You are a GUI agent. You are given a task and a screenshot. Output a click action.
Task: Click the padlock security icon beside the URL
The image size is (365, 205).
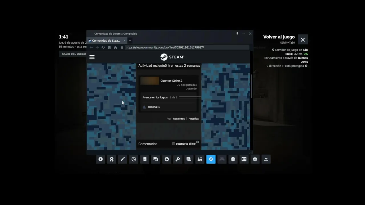tap(122, 48)
